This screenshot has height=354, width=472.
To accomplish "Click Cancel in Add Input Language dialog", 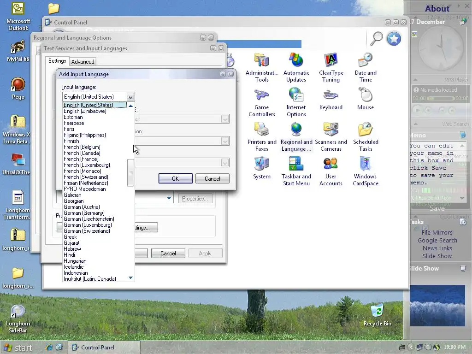I will pyautogui.click(x=212, y=178).
